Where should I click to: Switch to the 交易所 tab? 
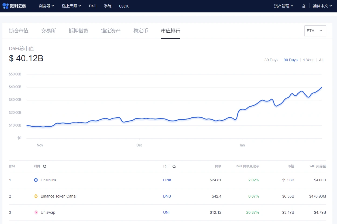click(49, 31)
